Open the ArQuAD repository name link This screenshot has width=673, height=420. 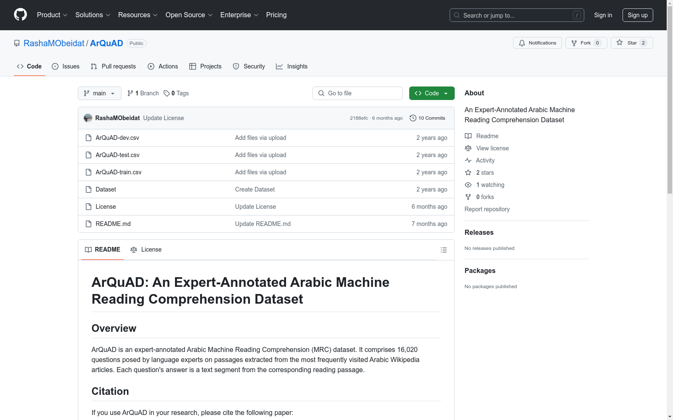click(x=106, y=43)
